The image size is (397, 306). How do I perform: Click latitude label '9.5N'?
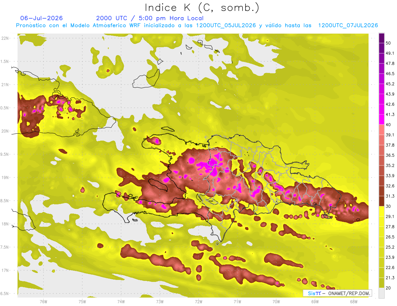click(5, 154)
